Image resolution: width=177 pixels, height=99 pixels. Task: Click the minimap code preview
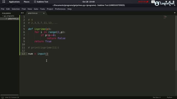coord(165,17)
